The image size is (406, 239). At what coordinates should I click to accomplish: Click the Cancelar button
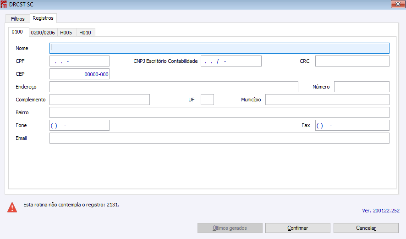coord(366,228)
